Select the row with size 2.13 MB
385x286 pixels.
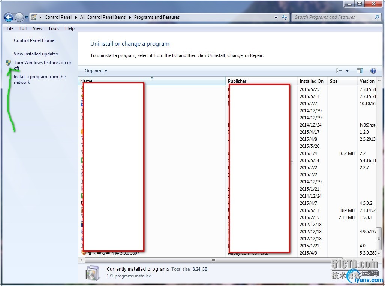point(227,217)
